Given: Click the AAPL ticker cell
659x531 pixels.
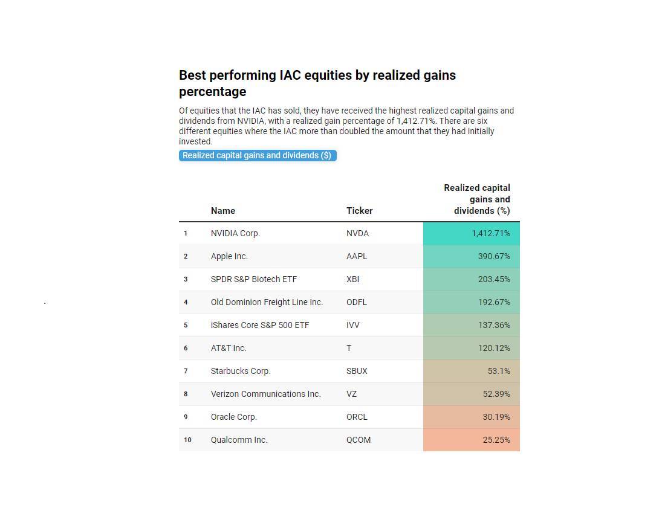Looking at the screenshot, I should [x=357, y=256].
